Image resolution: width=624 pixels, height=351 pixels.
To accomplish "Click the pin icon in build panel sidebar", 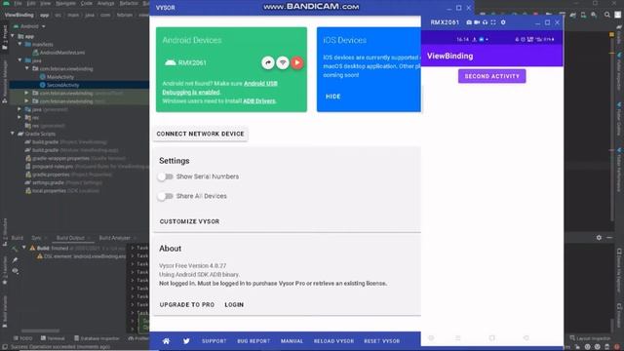I will pyautogui.click(x=15, y=260).
